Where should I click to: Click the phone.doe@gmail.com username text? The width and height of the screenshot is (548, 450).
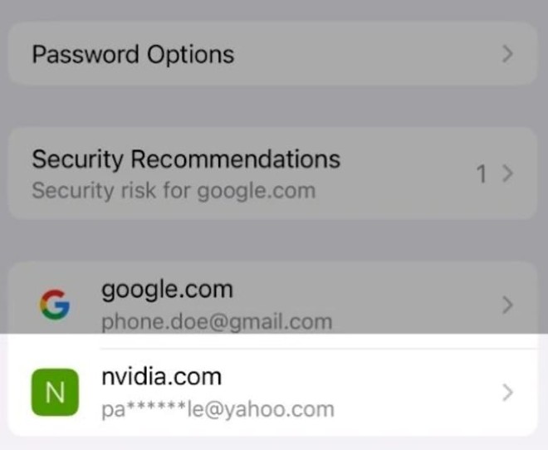[217, 321]
